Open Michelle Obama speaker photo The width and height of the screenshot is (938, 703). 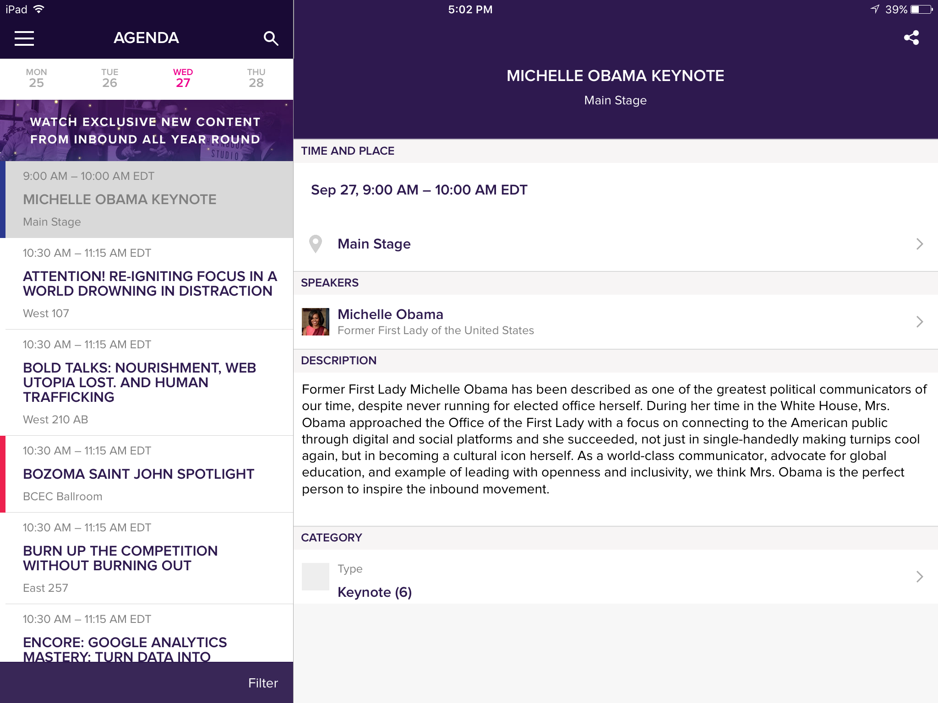coord(316,322)
